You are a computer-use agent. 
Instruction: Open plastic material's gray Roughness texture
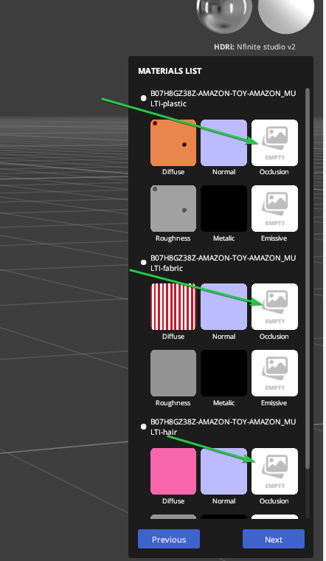click(173, 209)
